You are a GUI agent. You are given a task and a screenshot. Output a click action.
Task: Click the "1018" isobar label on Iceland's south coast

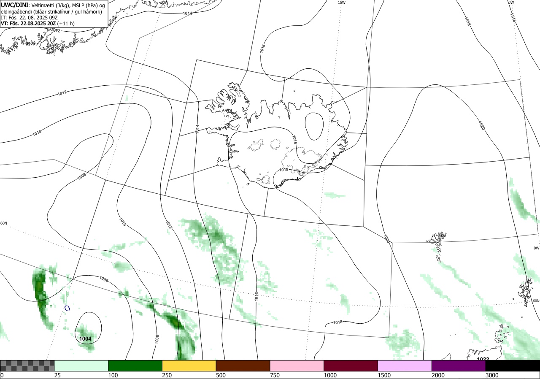click(284, 170)
